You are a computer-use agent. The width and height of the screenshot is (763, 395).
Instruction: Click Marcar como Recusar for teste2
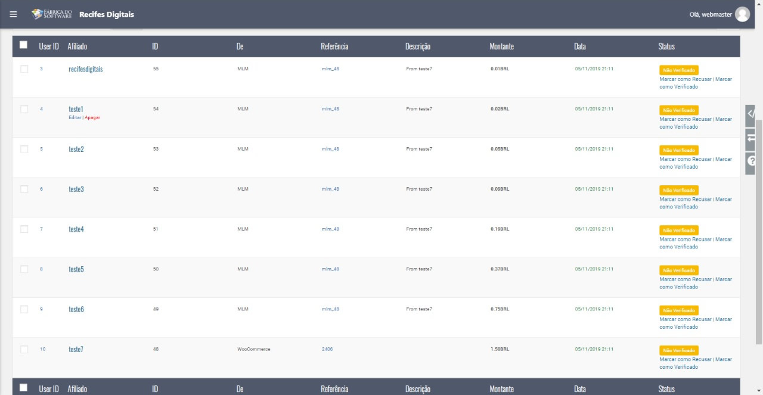point(686,159)
